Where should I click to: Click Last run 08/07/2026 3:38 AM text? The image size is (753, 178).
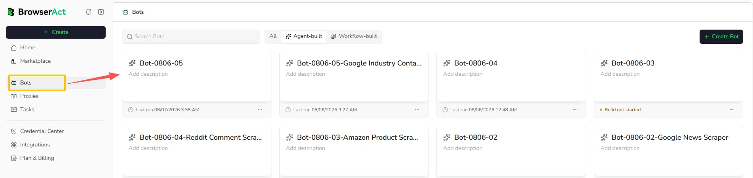click(x=167, y=110)
